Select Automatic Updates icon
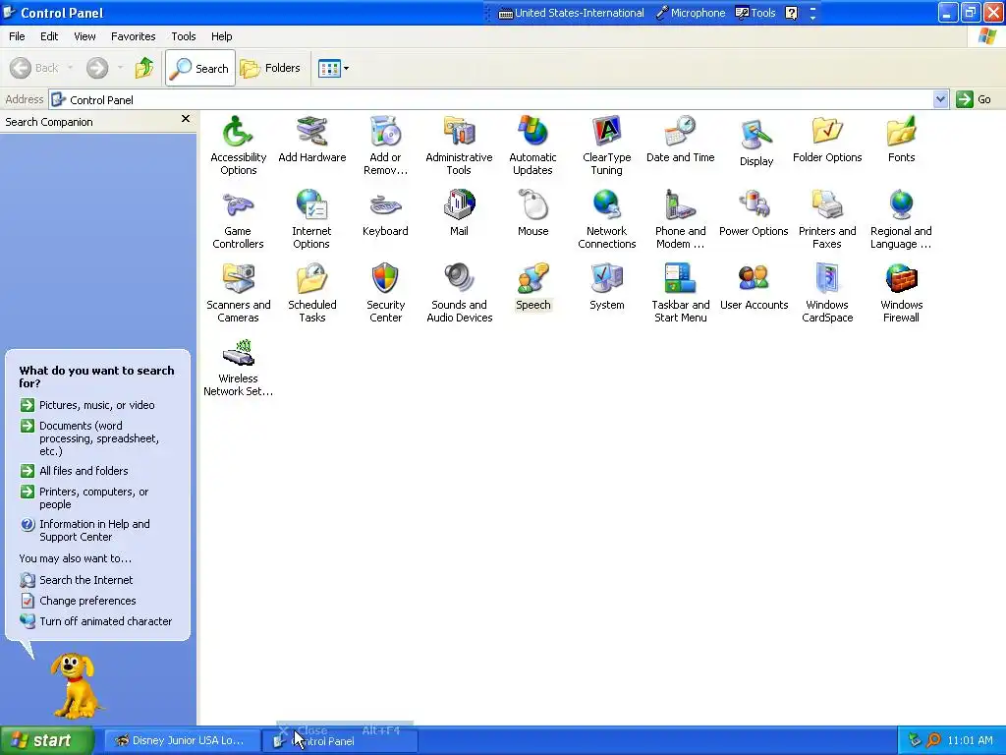1006x755 pixels. point(532,145)
